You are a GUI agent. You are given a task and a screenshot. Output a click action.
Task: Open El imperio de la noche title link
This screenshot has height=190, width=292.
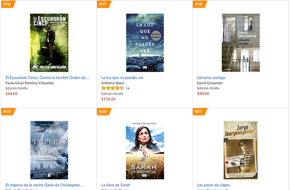point(45,185)
